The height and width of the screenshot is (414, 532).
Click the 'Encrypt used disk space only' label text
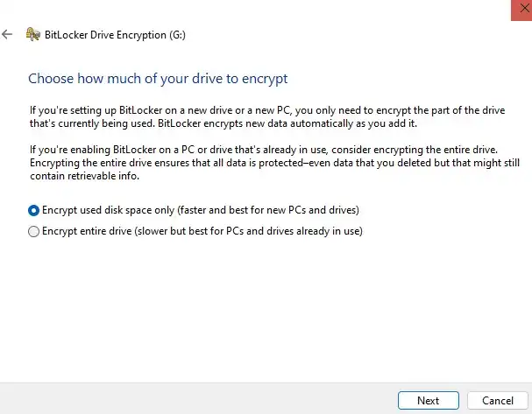pyautogui.click(x=201, y=210)
